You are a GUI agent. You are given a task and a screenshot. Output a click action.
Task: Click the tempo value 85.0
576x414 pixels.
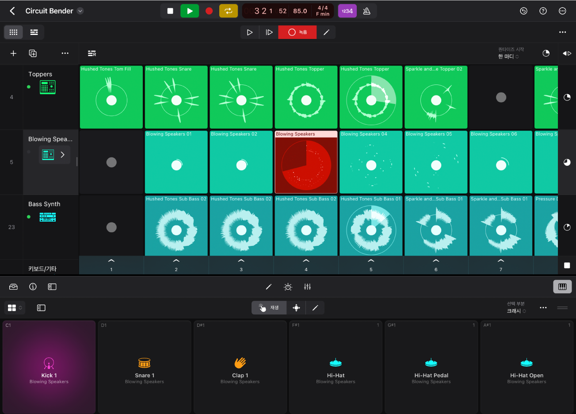(300, 11)
